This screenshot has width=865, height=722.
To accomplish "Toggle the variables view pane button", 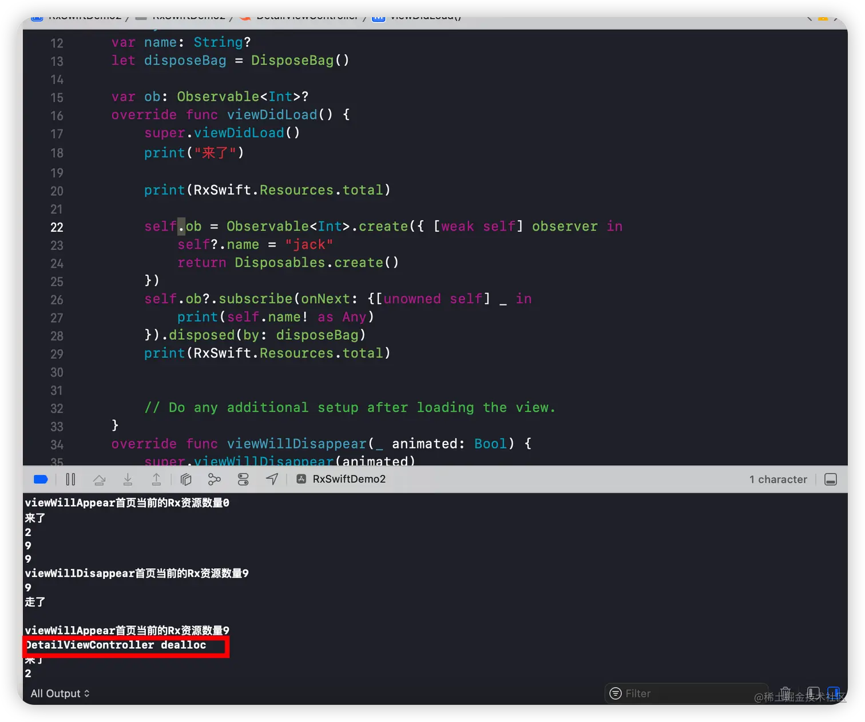I will pos(813,693).
